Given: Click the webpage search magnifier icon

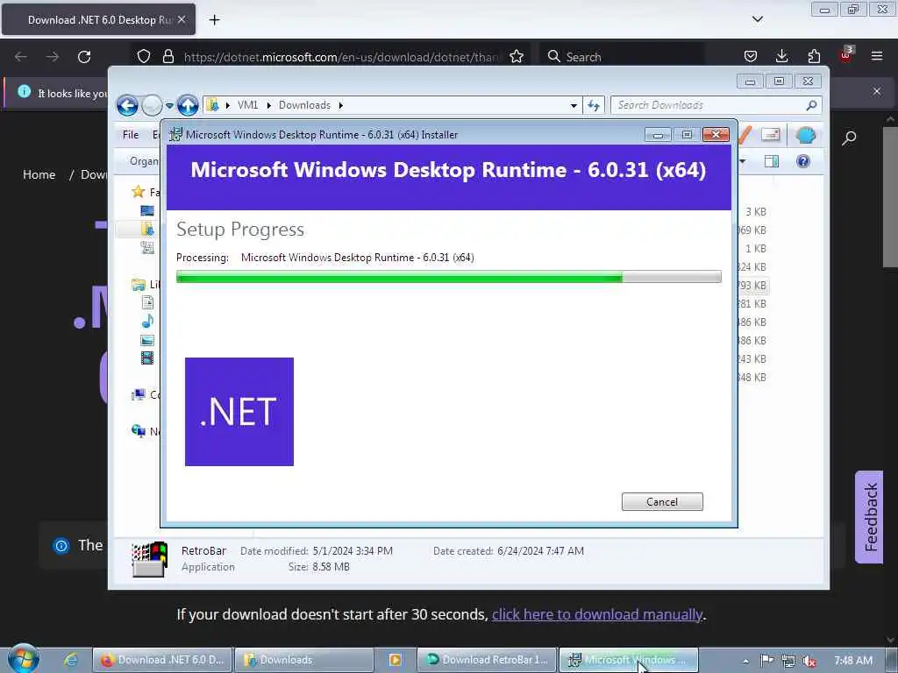Looking at the screenshot, I should click(849, 138).
